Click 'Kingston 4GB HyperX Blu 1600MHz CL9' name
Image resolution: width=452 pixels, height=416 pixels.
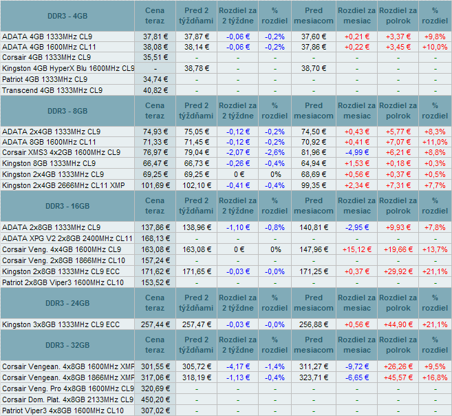(x=68, y=68)
